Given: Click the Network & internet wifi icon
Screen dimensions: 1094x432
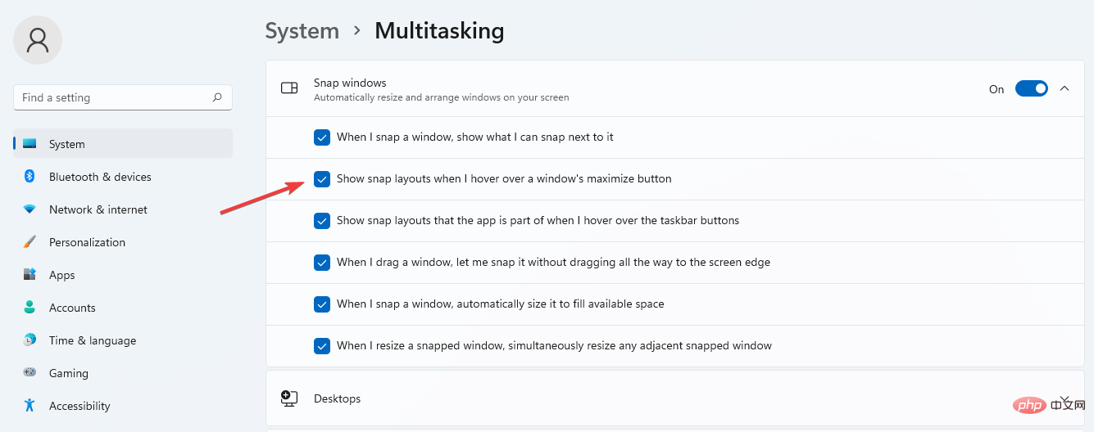Looking at the screenshot, I should pos(30,209).
